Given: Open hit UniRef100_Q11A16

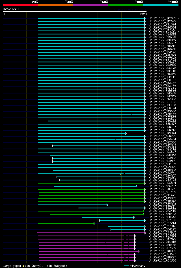Looking at the screenshot, I should (x=162, y=242).
